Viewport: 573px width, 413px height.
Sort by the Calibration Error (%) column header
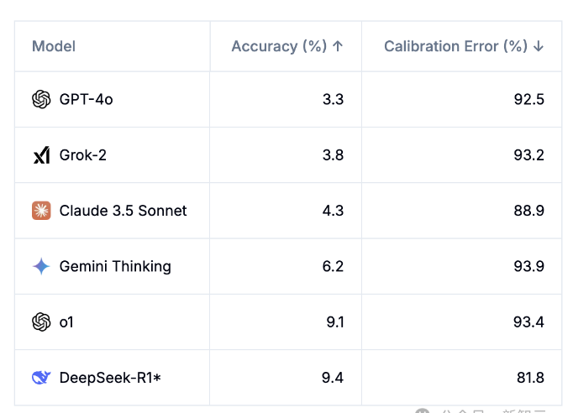coord(455,46)
